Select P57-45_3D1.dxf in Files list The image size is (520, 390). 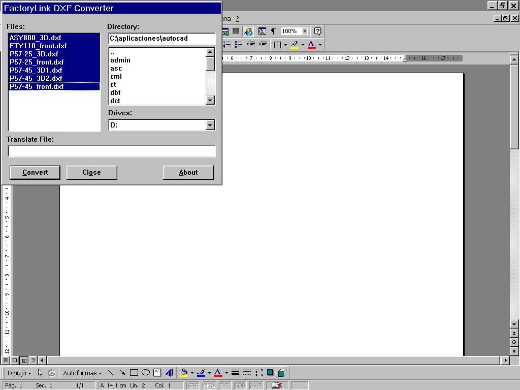[x=54, y=70]
